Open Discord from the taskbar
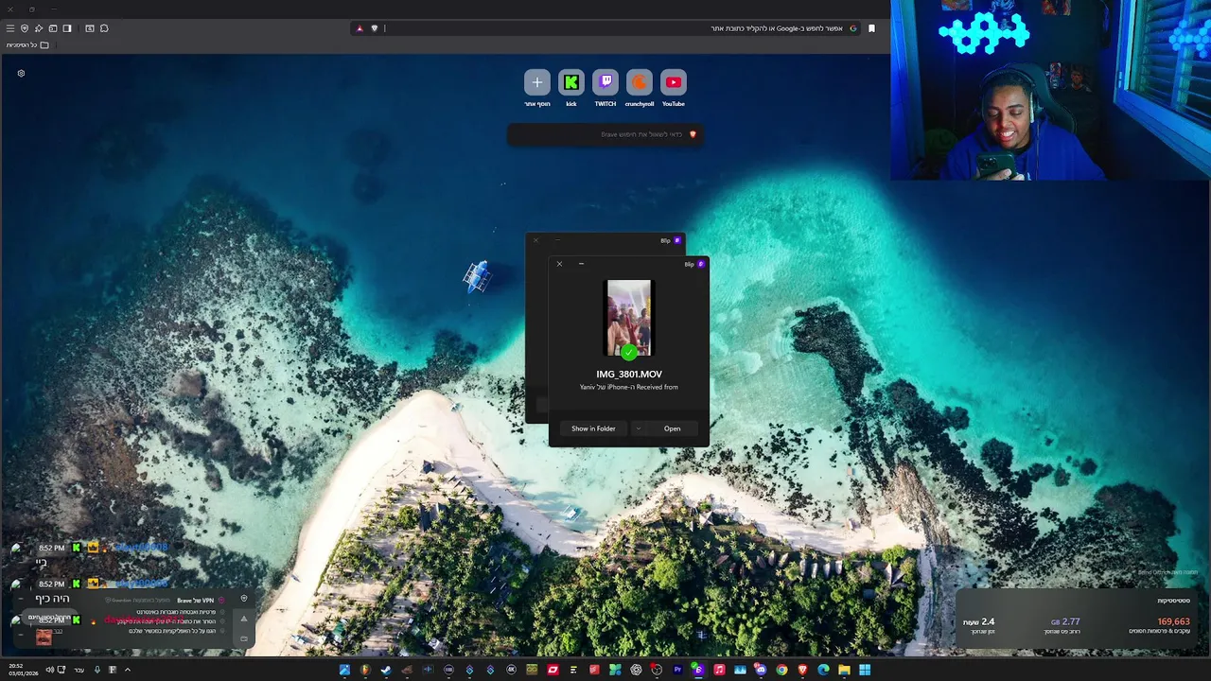 click(x=760, y=670)
